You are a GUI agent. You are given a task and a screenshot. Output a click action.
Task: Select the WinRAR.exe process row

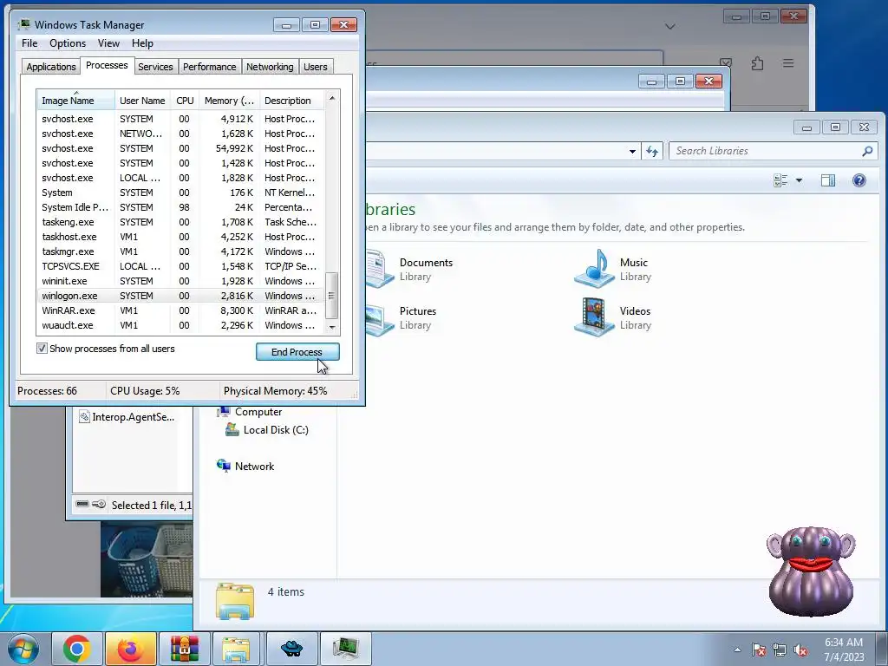(180, 310)
